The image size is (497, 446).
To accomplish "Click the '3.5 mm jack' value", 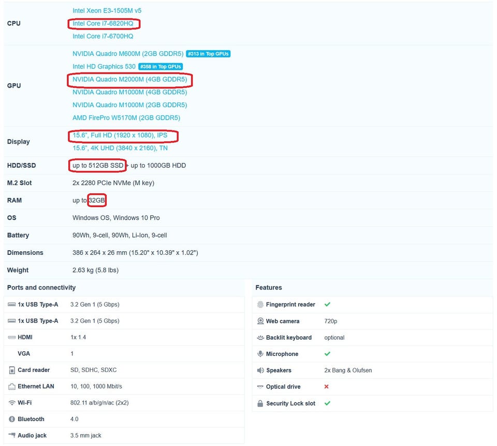I will pos(85,436).
